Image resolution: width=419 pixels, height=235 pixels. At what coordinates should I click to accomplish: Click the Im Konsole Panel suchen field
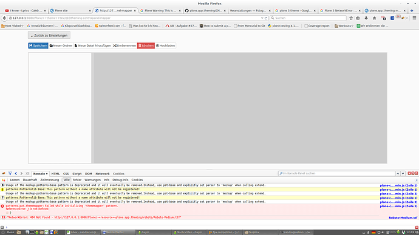pos(336,173)
